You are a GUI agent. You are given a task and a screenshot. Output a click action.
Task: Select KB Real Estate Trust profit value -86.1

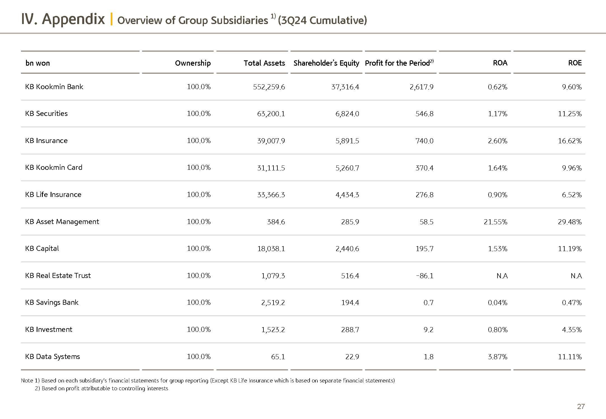coord(425,276)
